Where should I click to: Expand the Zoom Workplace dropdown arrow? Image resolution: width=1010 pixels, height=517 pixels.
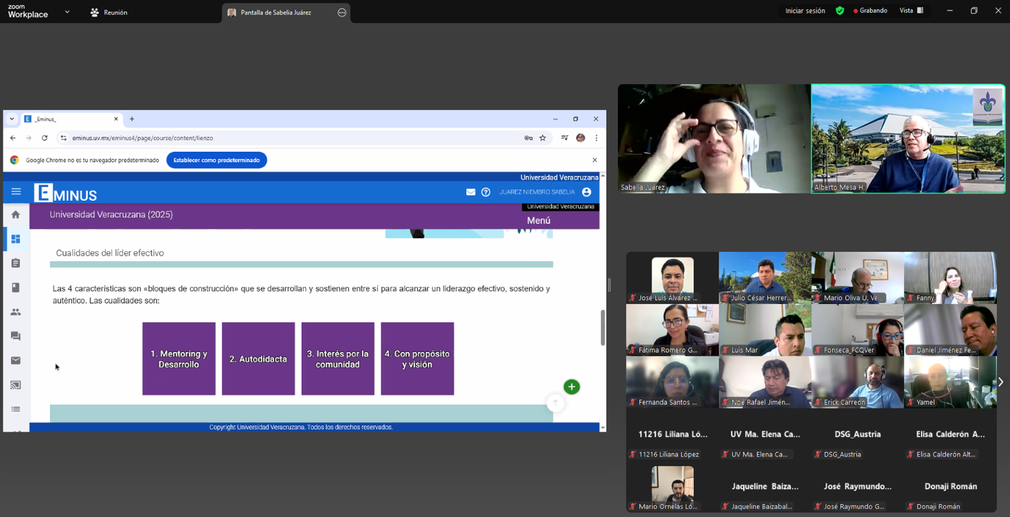[x=67, y=12]
